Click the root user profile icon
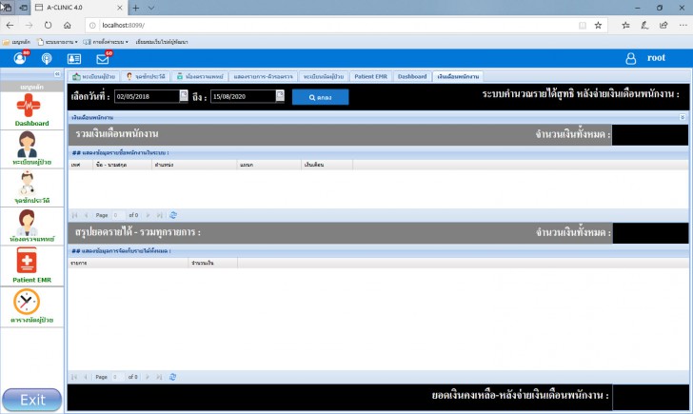The width and height of the screenshot is (693, 414). 631,58
